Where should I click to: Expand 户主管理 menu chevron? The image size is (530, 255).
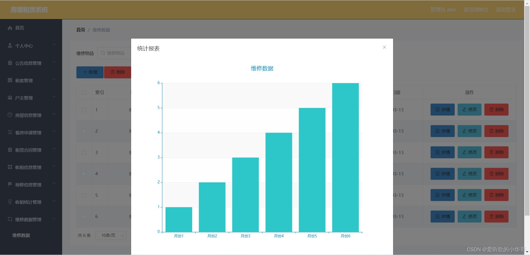click(x=54, y=96)
